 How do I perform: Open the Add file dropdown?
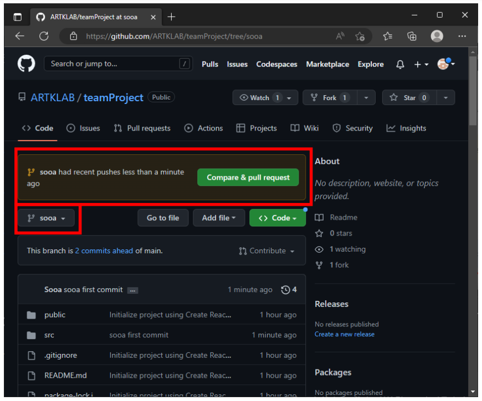[x=218, y=218]
